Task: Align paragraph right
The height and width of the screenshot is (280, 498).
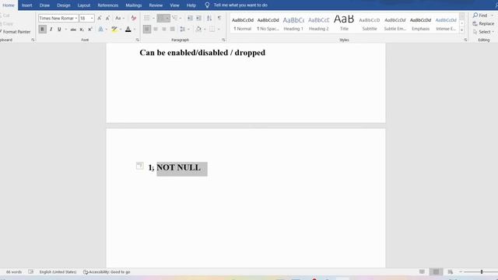Action: tap(164, 30)
